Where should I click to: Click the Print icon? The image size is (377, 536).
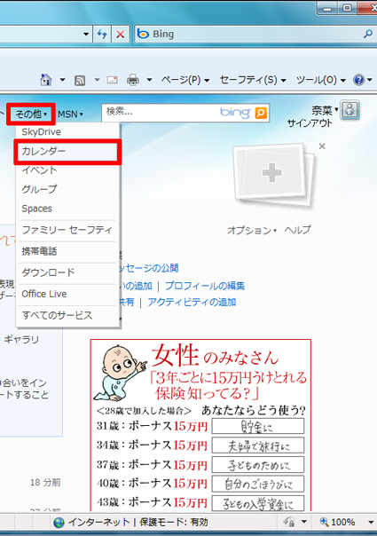point(133,80)
